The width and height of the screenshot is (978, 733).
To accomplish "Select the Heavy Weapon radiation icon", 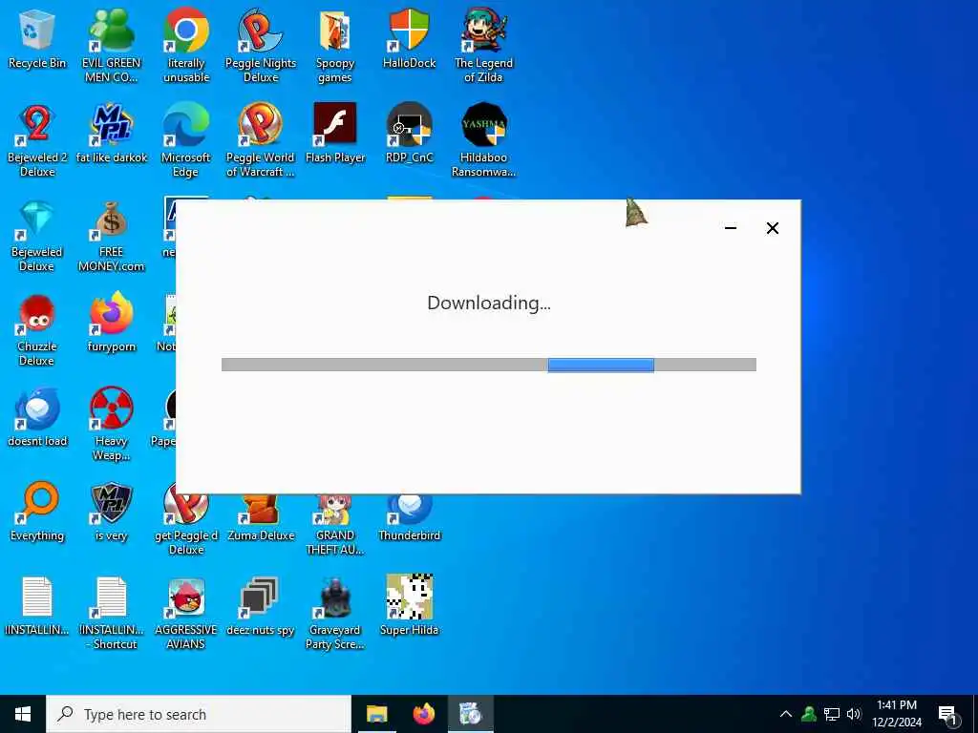I will pos(111,425).
